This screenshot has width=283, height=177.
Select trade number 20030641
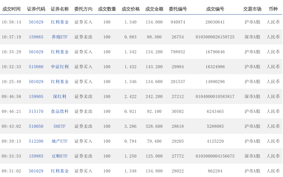[x=215, y=22]
